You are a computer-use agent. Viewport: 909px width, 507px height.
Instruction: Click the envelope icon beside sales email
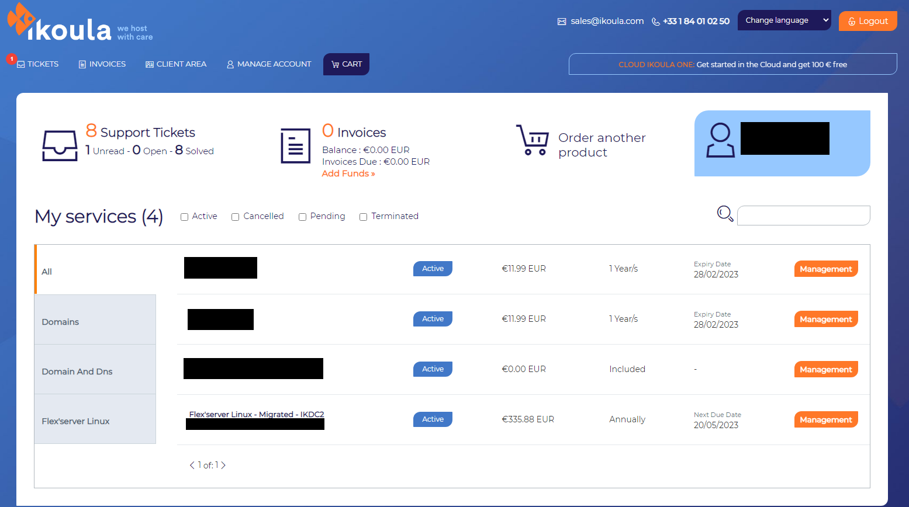[562, 21]
